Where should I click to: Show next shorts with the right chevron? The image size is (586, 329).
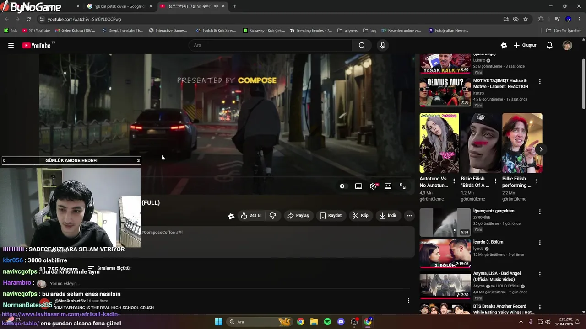pos(541,149)
